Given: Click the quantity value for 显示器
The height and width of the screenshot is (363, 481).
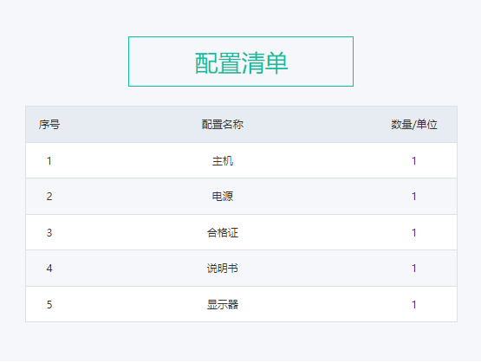Looking at the screenshot, I should [413, 304].
